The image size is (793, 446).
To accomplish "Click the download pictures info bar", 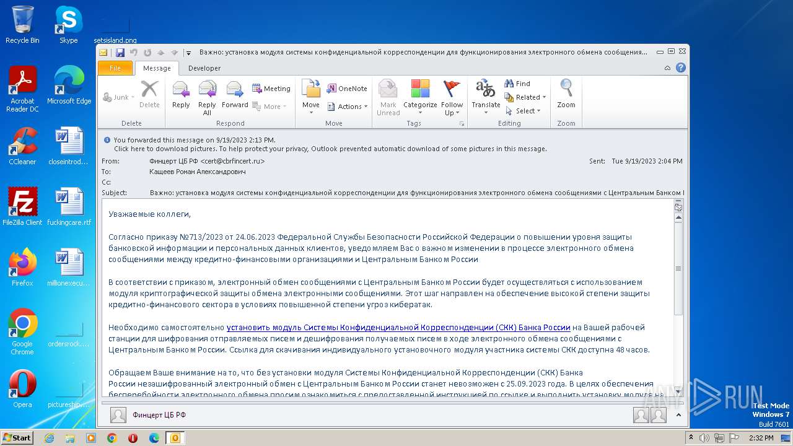I will tap(330, 149).
